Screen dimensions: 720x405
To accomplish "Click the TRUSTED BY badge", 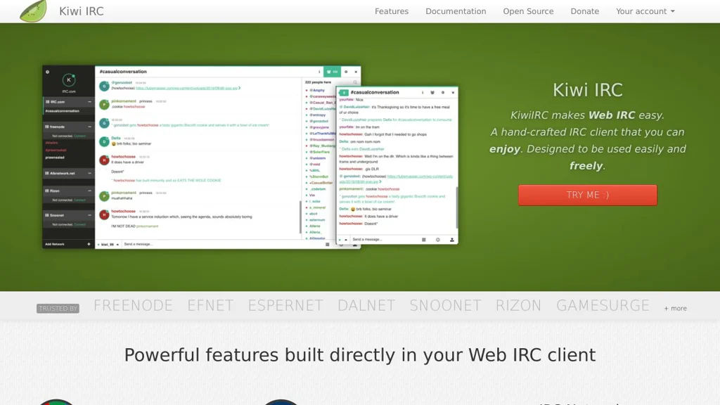I will pyautogui.click(x=58, y=309).
